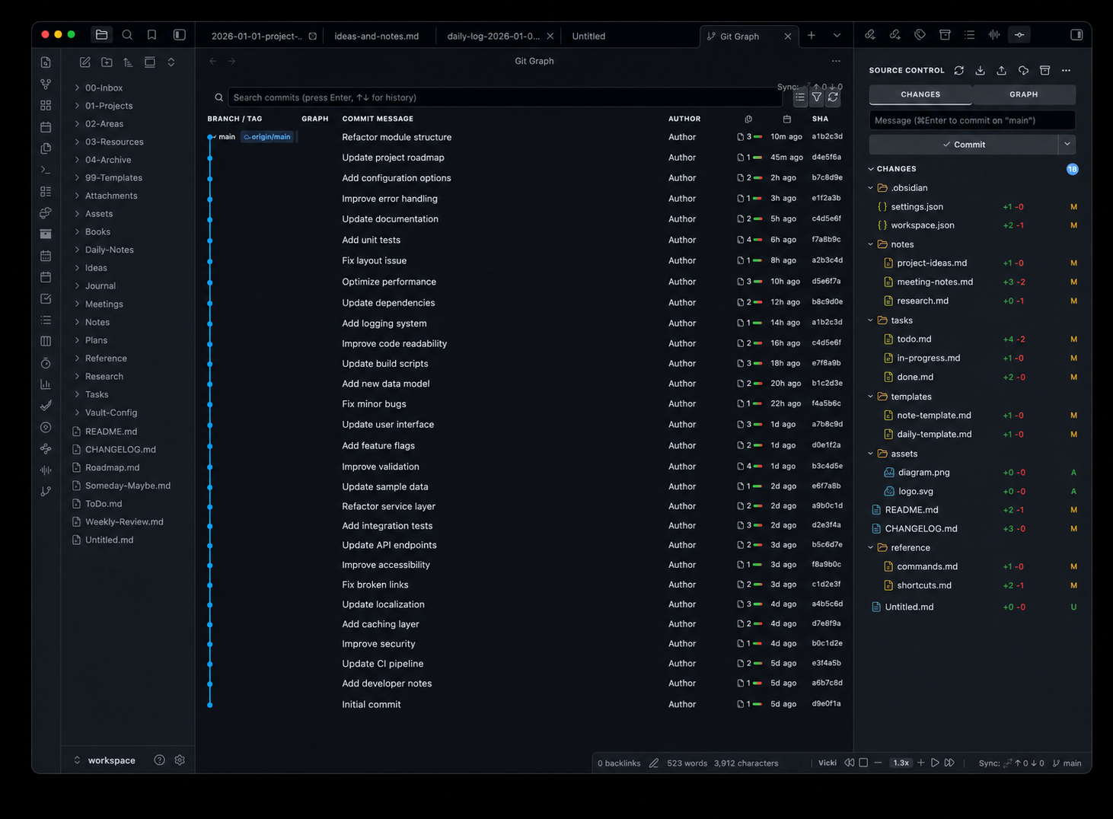This screenshot has width=1113, height=819.
Task: Open Source Control more options ellipsis
Action: (1066, 70)
